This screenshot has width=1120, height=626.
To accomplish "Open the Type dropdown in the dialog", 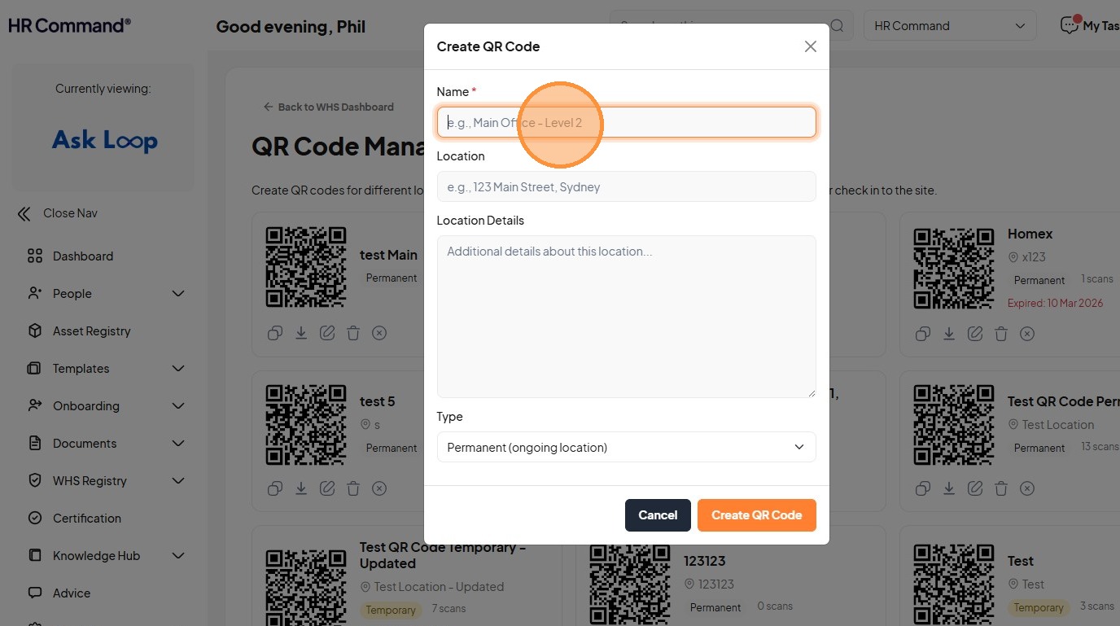I will point(626,447).
